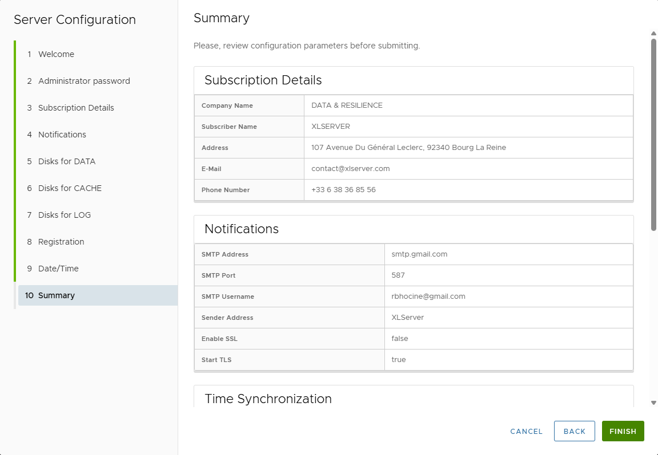Viewport: 658px width, 455px height.
Task: Navigate to Disks for CACHE step
Action: (x=70, y=188)
